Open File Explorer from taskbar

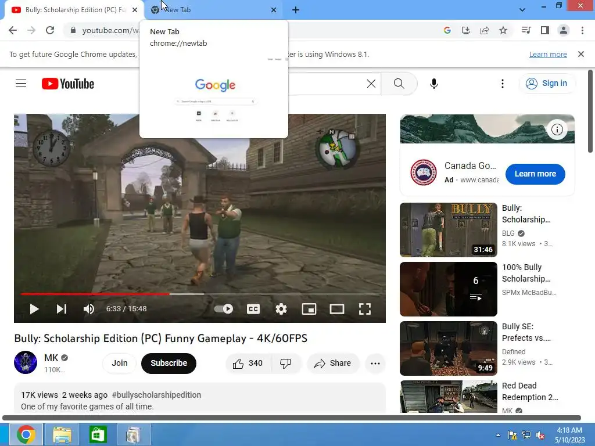pyautogui.click(x=62, y=434)
